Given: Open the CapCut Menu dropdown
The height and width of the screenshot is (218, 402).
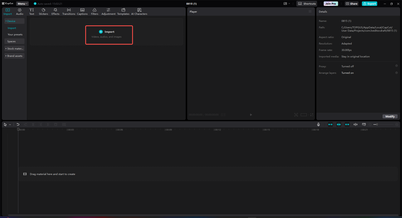Looking at the screenshot, I should 22,4.
